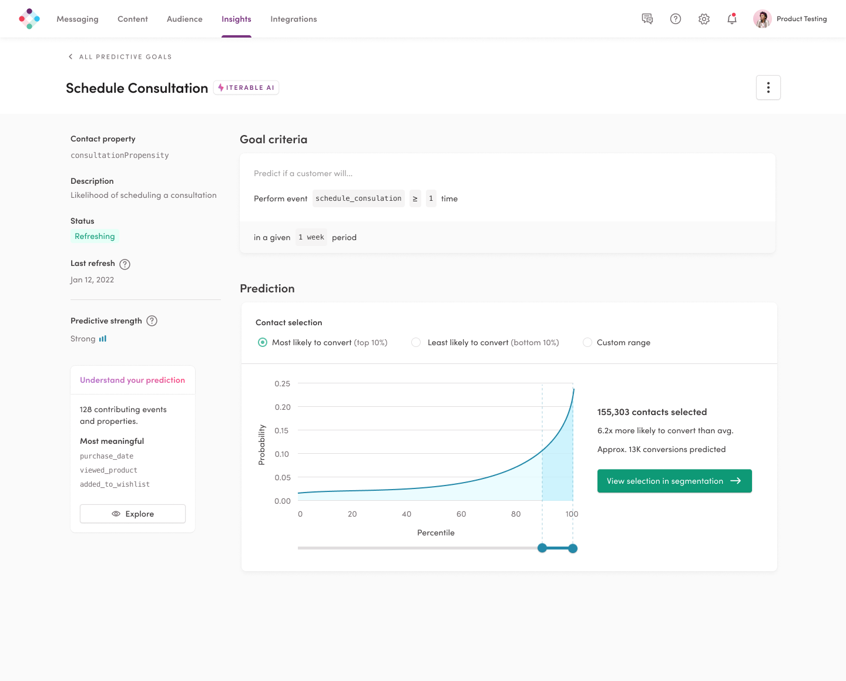
Task: Switch to the Audience tab
Action: [184, 19]
